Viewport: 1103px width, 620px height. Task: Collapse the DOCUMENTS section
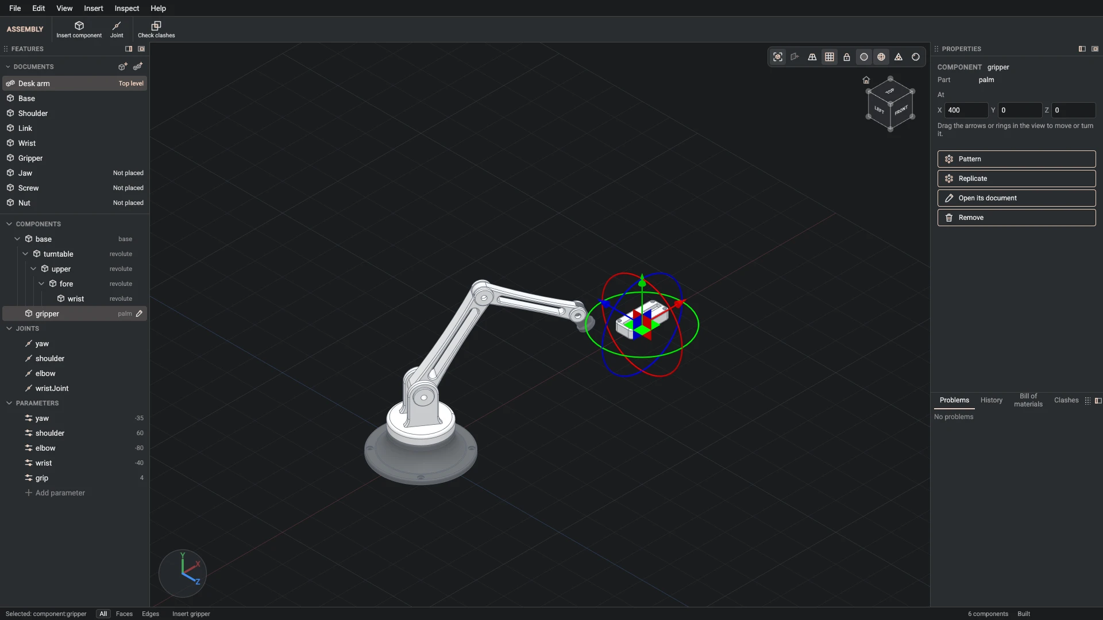(x=8, y=67)
